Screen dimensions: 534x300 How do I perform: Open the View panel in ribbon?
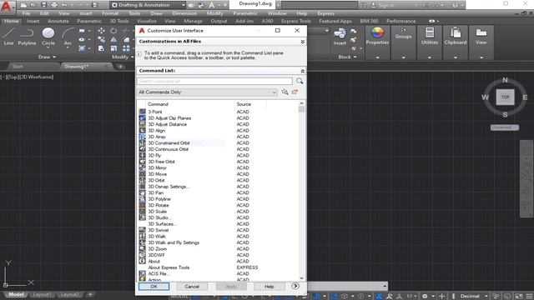pos(481,36)
